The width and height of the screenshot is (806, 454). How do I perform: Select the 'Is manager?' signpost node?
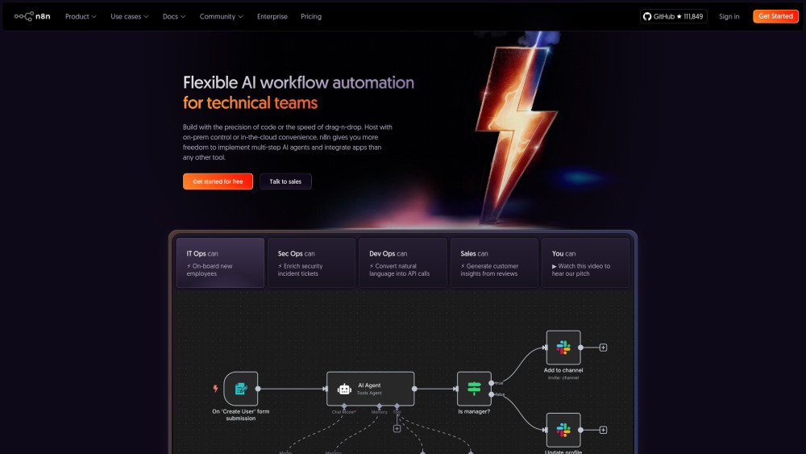(474, 389)
